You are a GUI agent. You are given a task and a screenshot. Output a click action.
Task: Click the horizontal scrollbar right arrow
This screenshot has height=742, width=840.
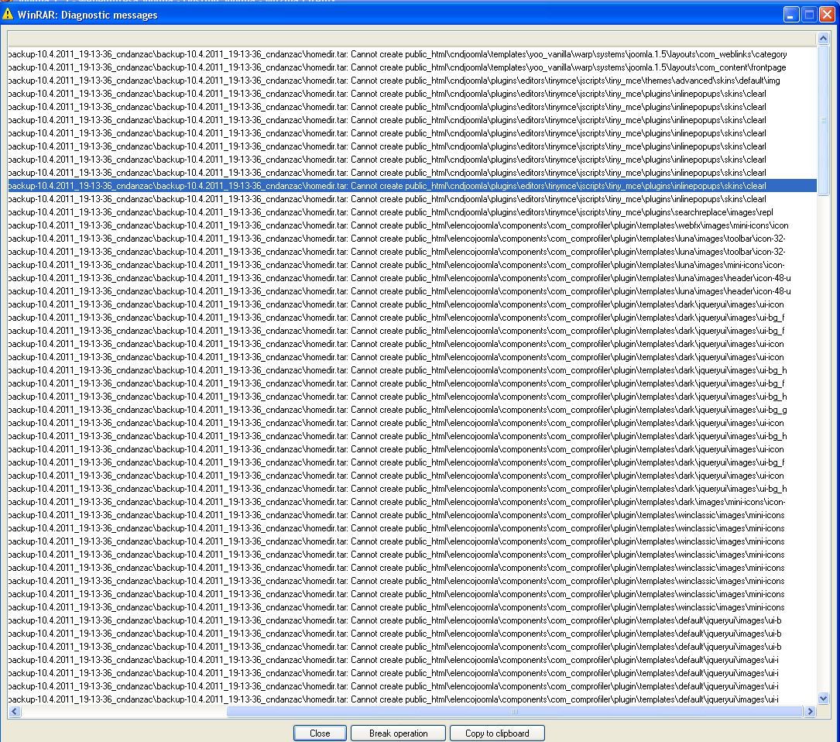click(x=810, y=712)
